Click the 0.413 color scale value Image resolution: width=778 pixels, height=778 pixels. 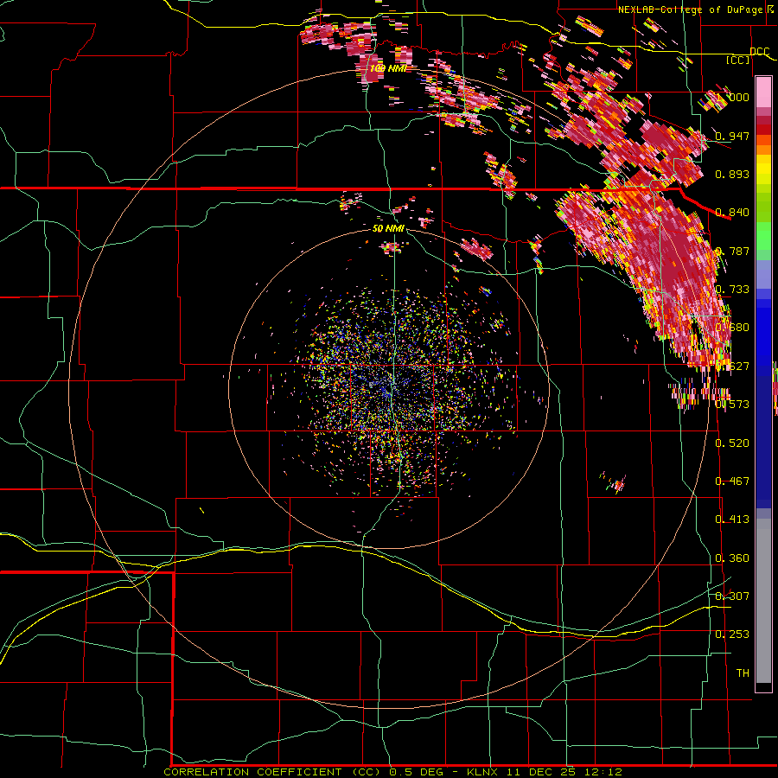pyautogui.click(x=732, y=520)
